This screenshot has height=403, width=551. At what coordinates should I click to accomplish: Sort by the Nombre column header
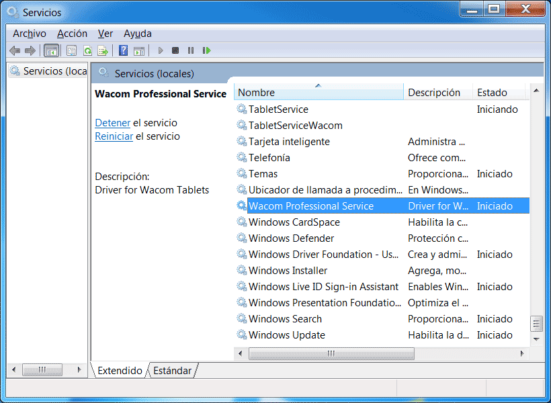click(319, 93)
